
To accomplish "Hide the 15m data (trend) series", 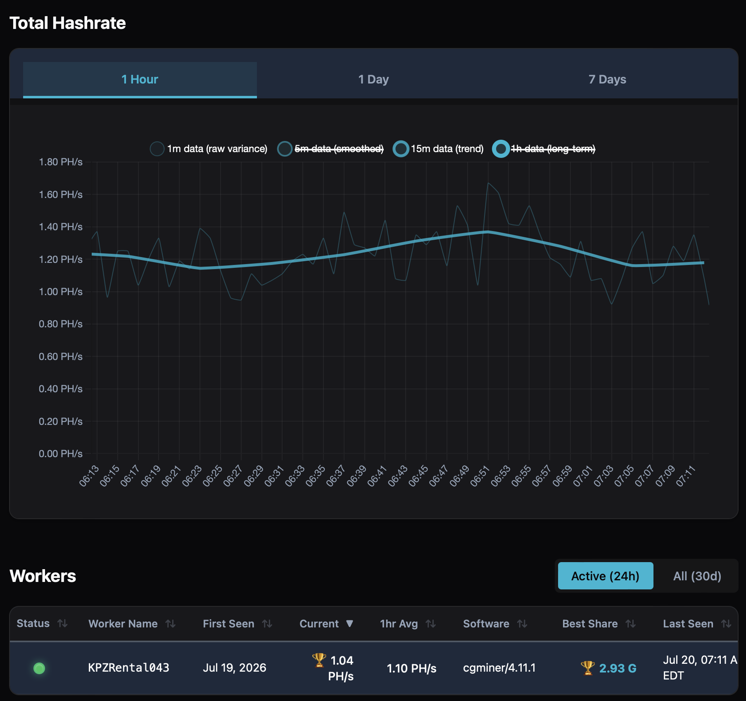I will coord(438,149).
